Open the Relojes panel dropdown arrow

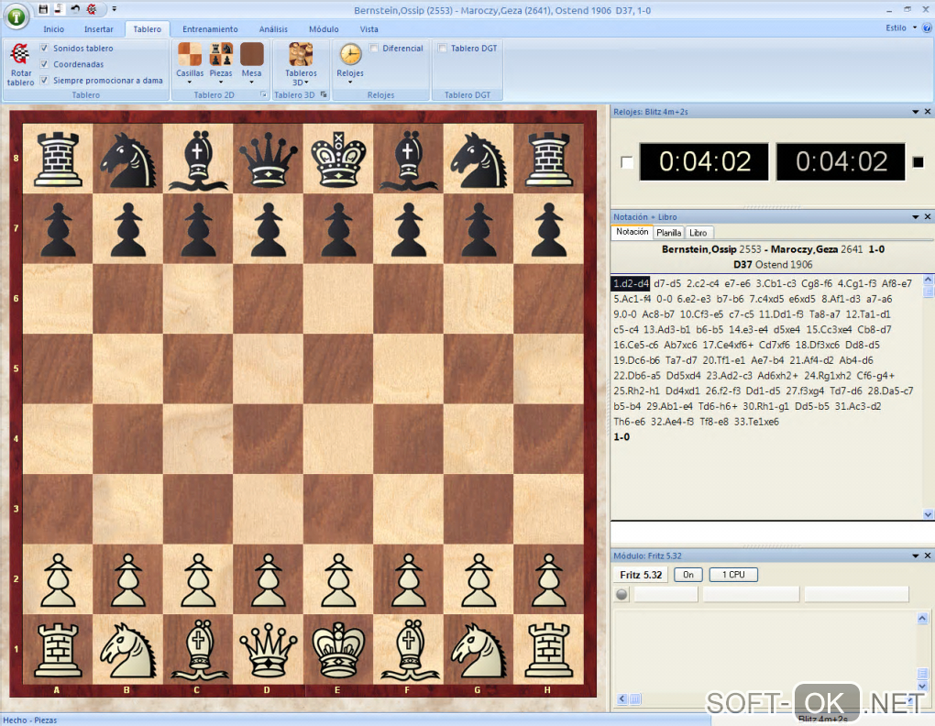click(916, 112)
